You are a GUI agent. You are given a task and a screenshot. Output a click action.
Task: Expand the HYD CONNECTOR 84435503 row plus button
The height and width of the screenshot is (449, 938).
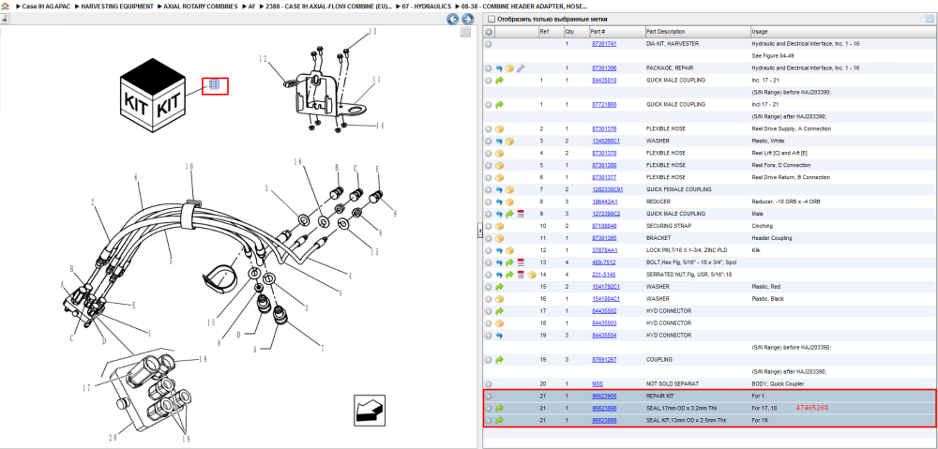488,322
